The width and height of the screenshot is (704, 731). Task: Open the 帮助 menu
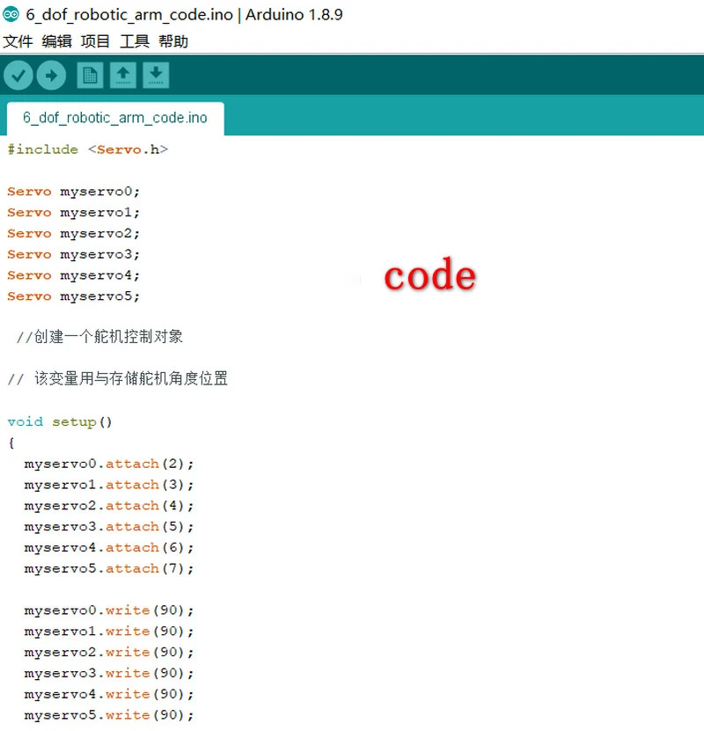tap(173, 41)
